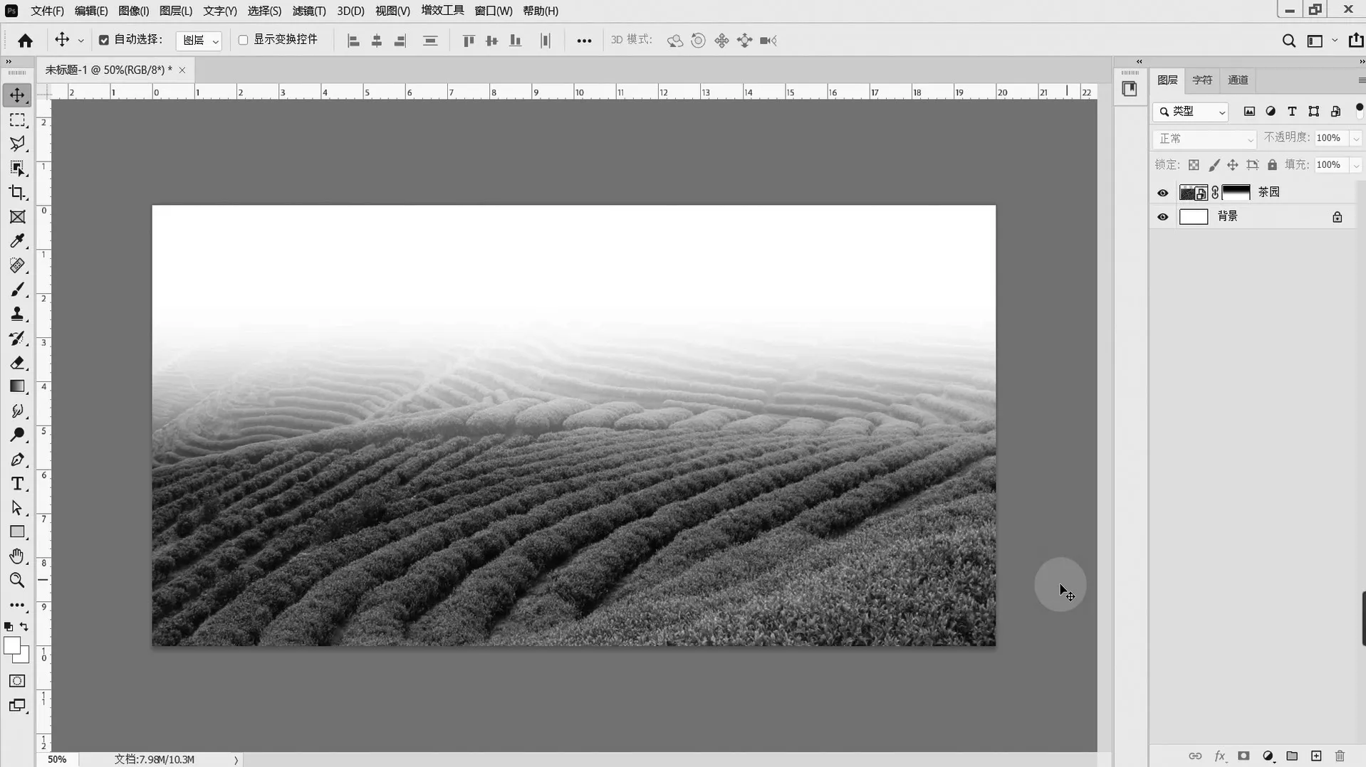Open the Move tool preset picker arrow
This screenshot has width=1366, height=767.
click(80, 41)
